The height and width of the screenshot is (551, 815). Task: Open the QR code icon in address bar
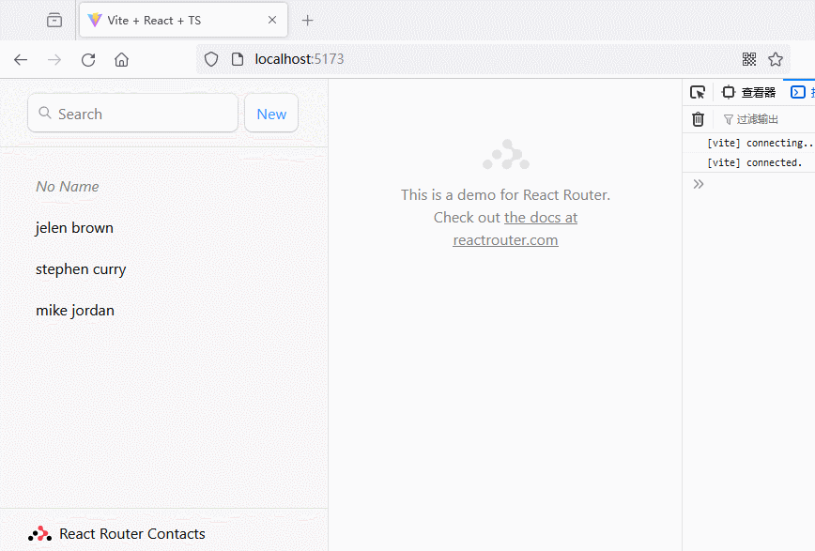[x=749, y=59]
